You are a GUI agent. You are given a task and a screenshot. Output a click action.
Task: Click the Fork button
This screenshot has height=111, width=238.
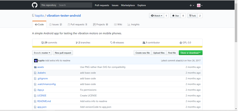(x=192, y=16)
